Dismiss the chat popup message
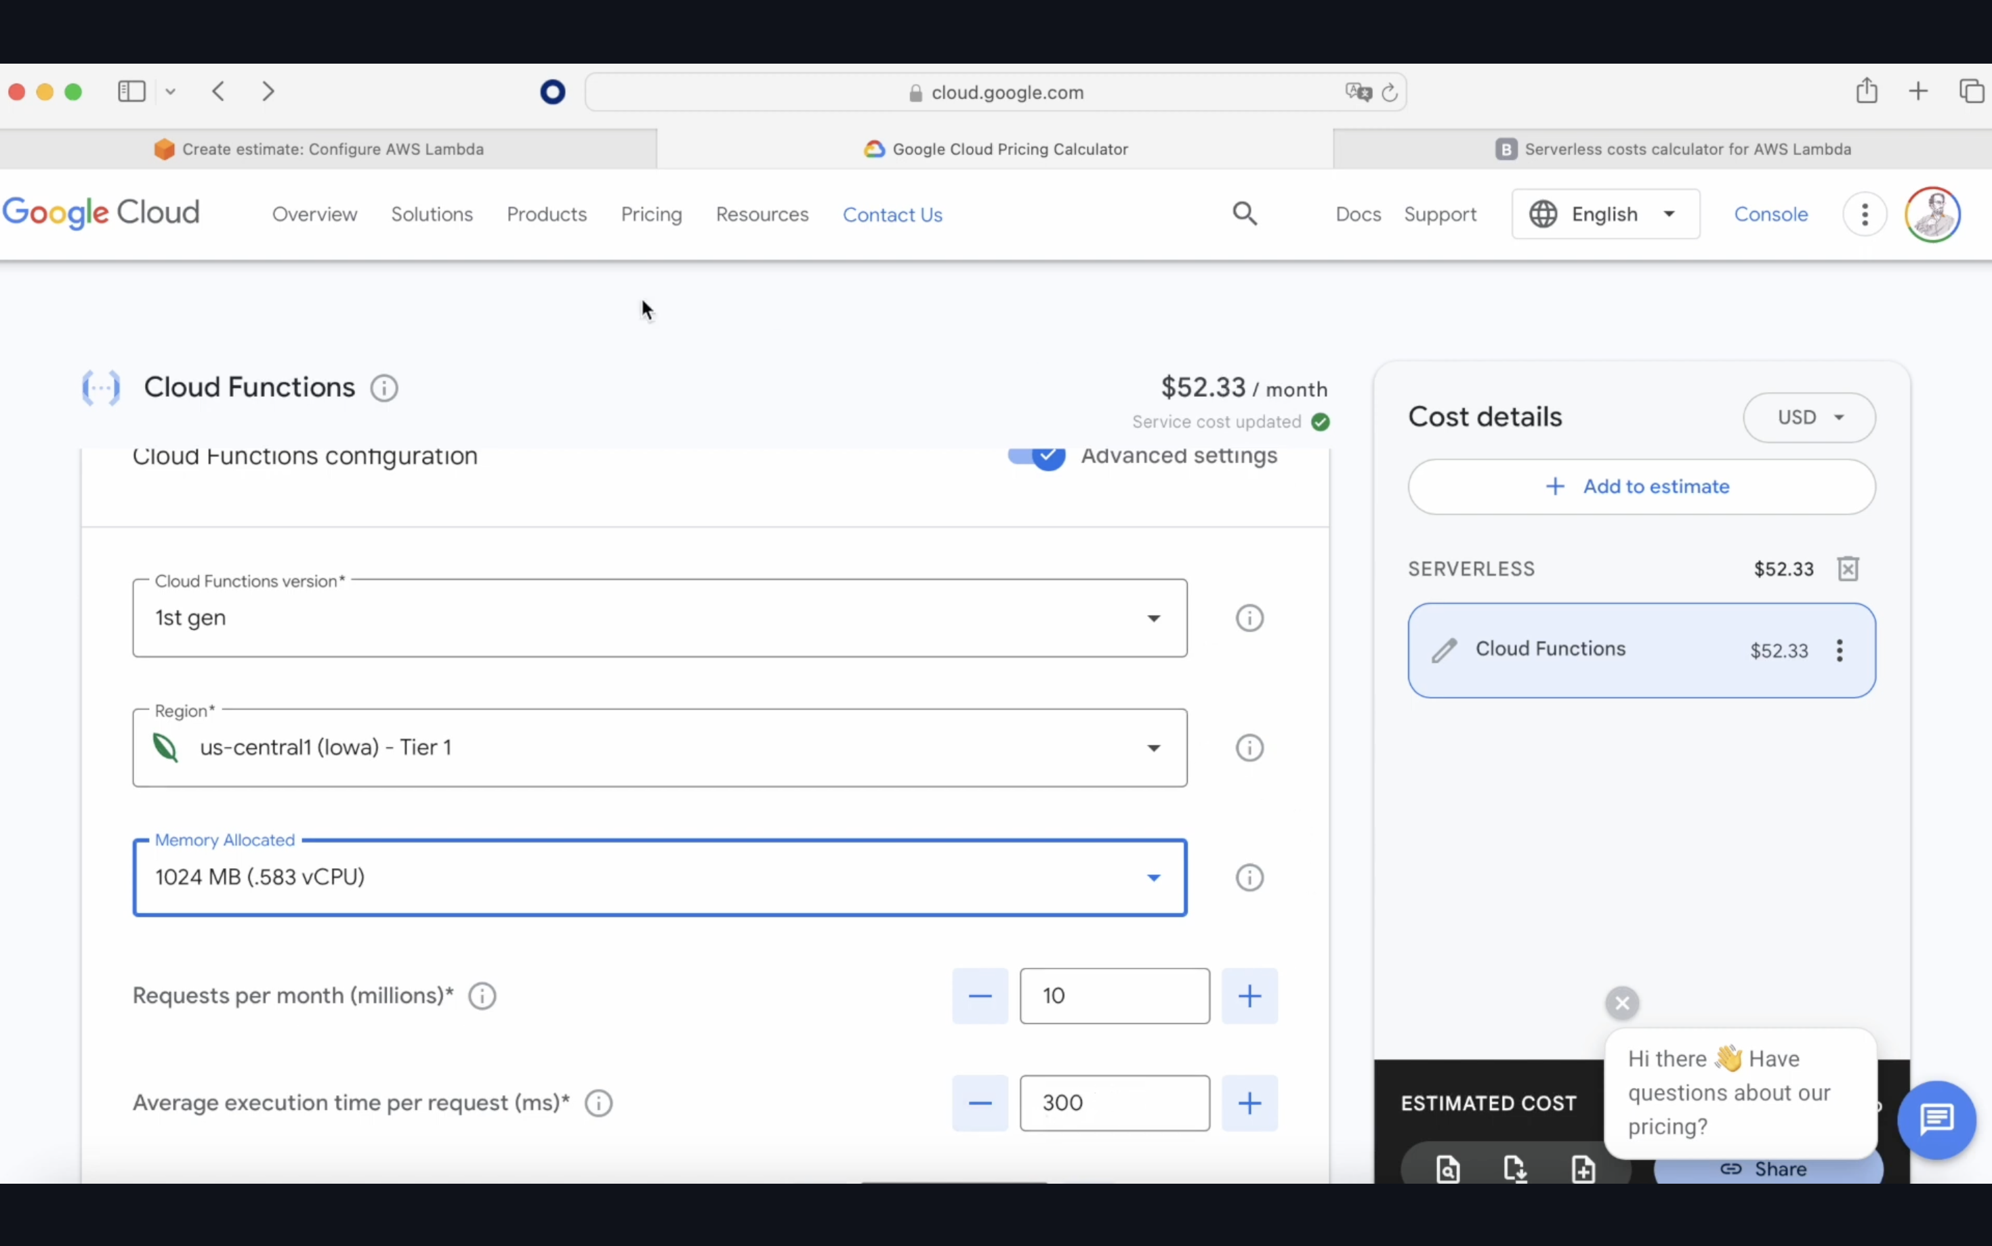The height and width of the screenshot is (1246, 1992). 1620,1002
